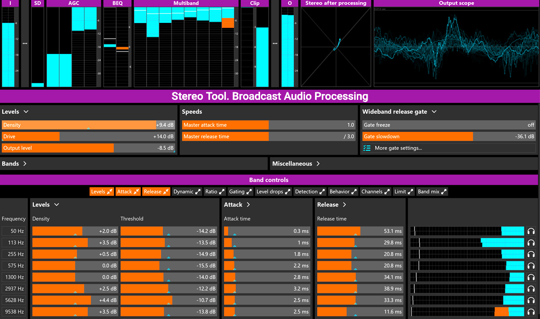Show the Band mix controls
The image size is (540, 319).
[x=432, y=192]
